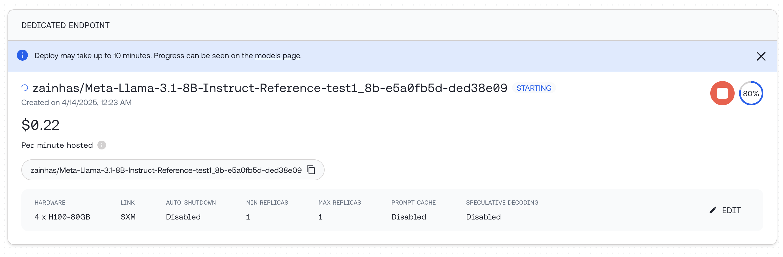
Task: Dismiss the deploy notification banner
Action: click(x=761, y=56)
